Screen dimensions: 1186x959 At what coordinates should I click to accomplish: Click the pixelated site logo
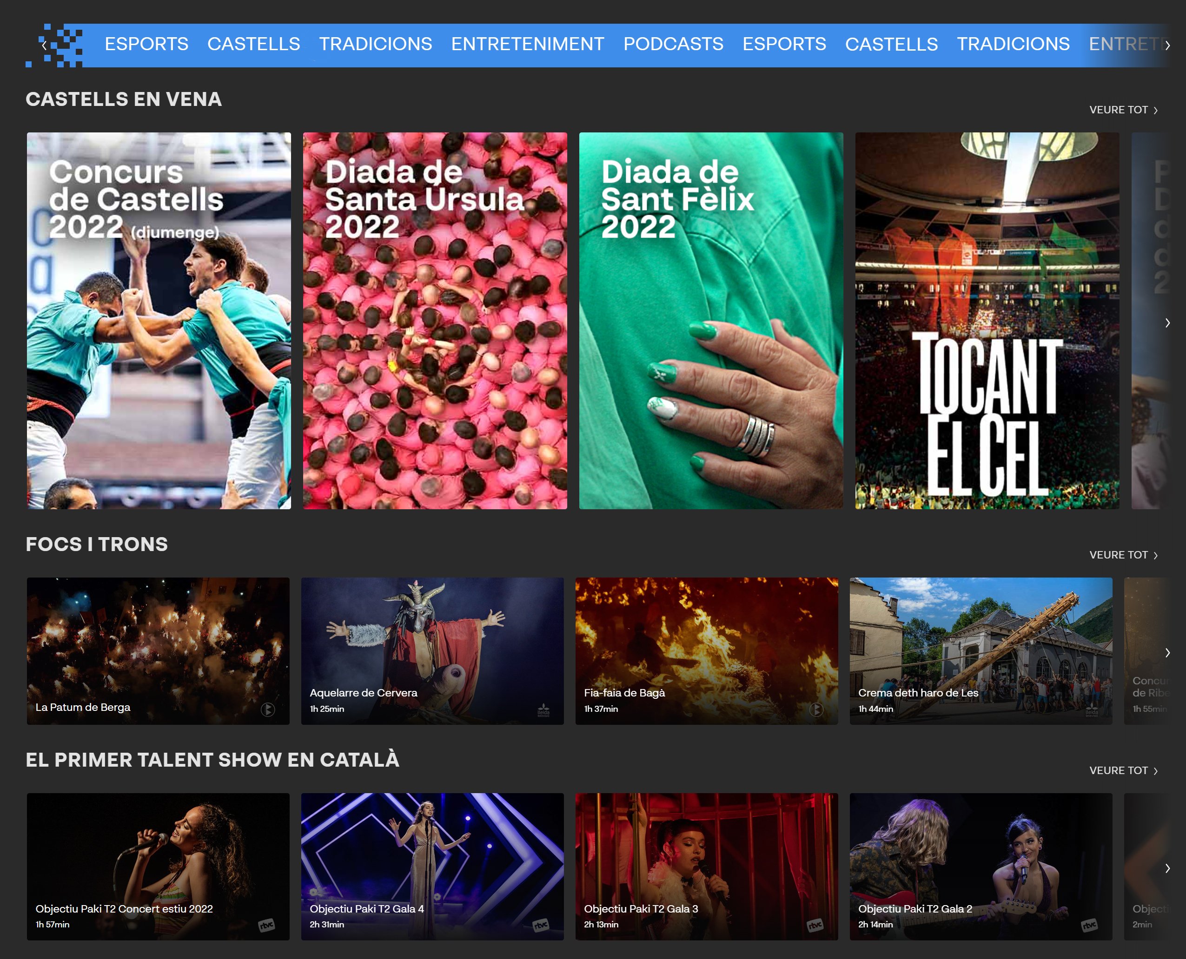(x=54, y=45)
